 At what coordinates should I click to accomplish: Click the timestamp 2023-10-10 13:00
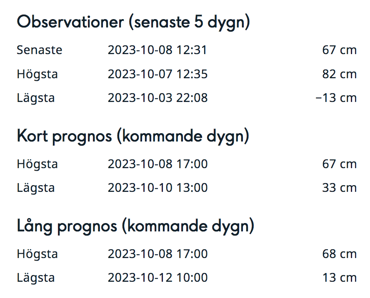(157, 188)
